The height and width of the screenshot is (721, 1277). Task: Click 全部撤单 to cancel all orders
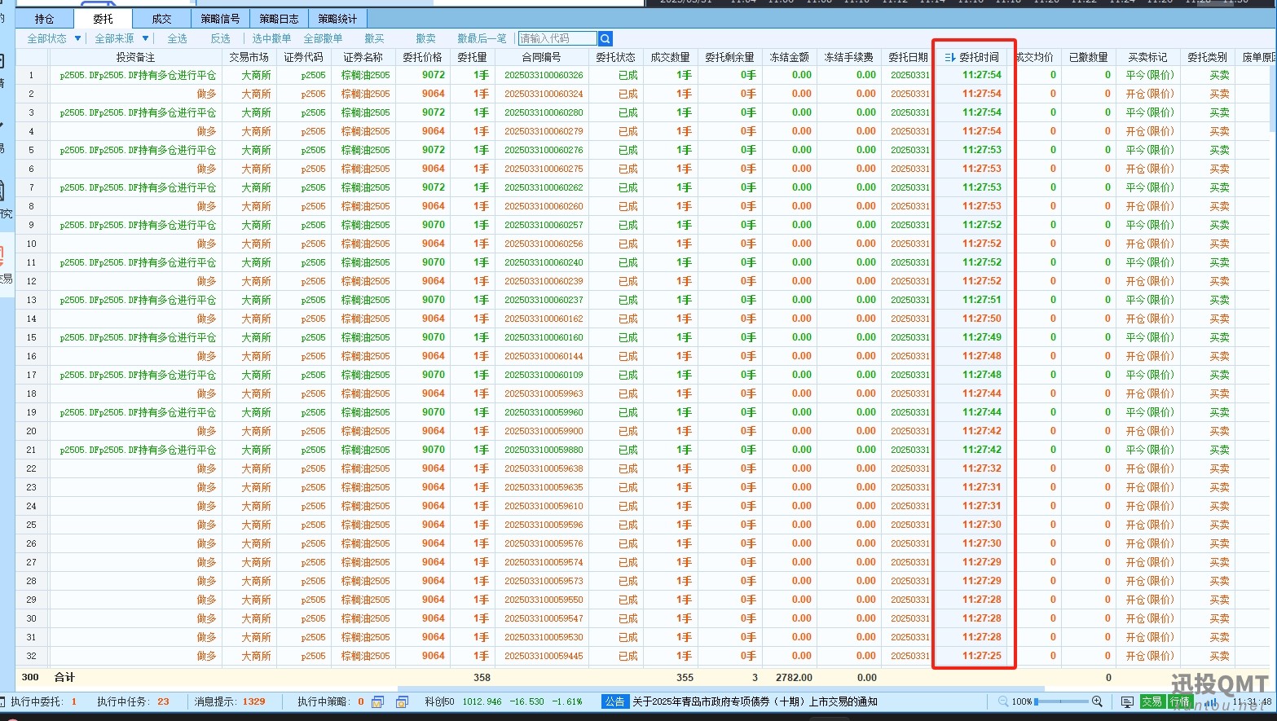coord(323,38)
